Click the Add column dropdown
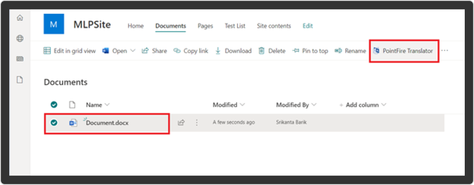 (x=363, y=105)
